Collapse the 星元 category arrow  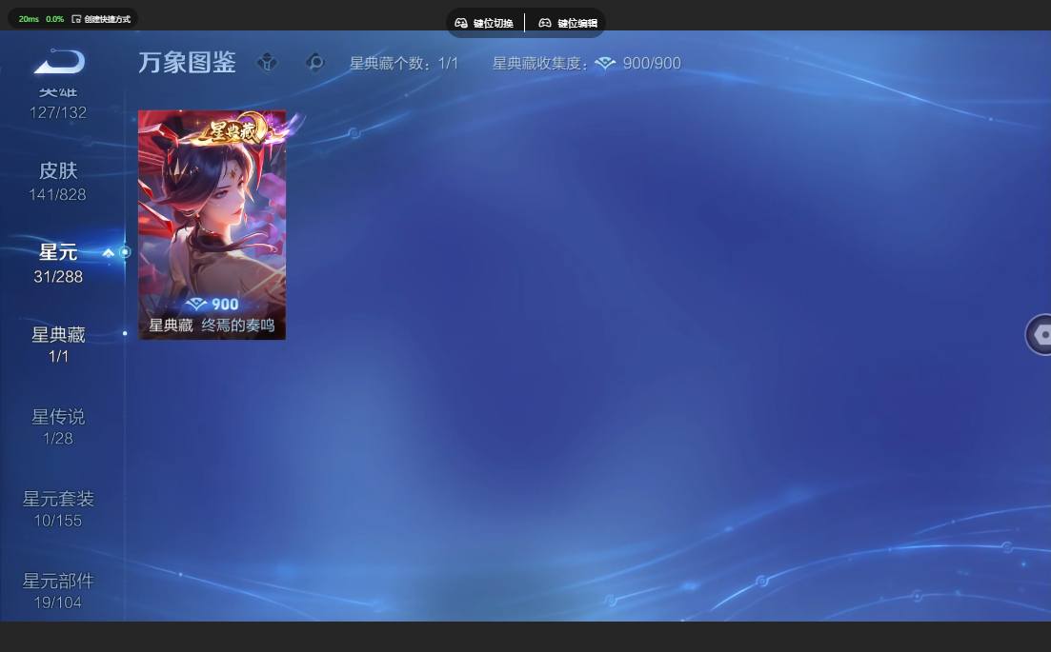tap(108, 253)
